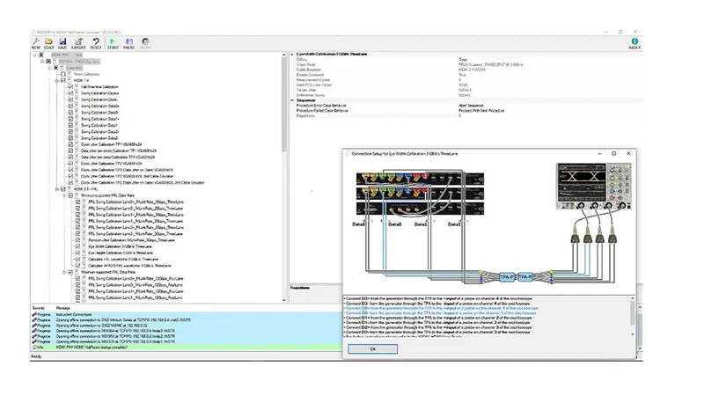
Task: Collapse the root HDMI PHY tree node
Action: click(x=34, y=55)
